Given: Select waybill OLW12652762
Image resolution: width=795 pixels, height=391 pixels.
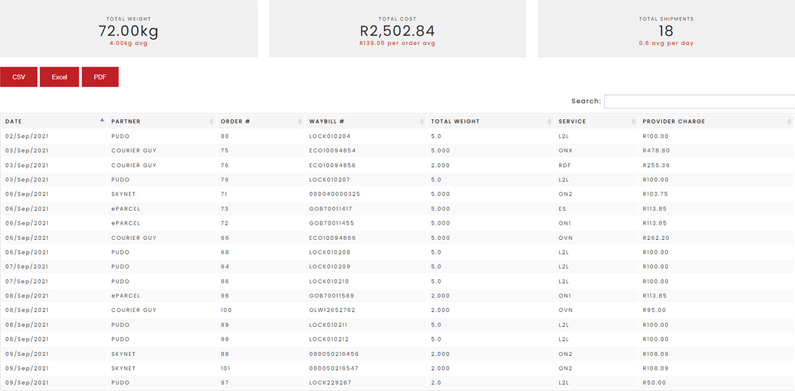Looking at the screenshot, I should point(333,310).
